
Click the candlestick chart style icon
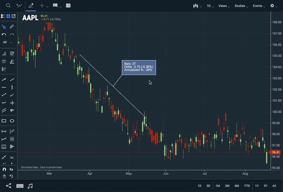click(x=196, y=6)
